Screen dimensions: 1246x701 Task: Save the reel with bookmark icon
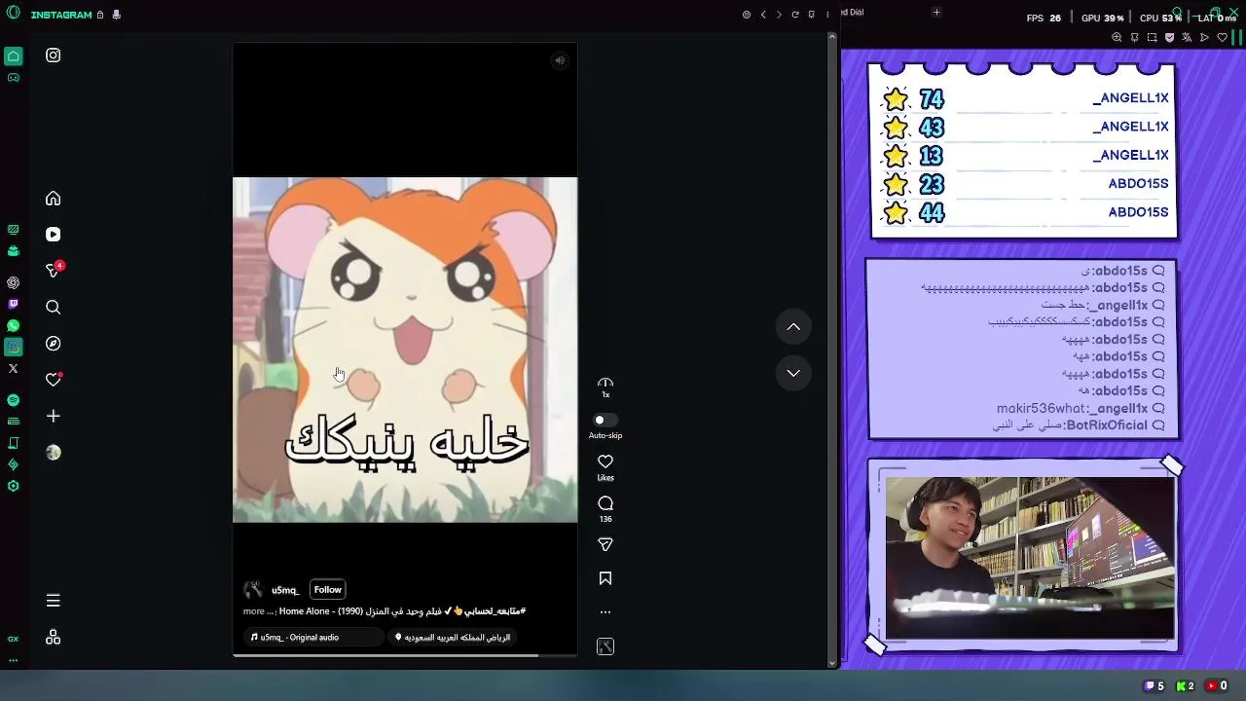[x=605, y=578]
